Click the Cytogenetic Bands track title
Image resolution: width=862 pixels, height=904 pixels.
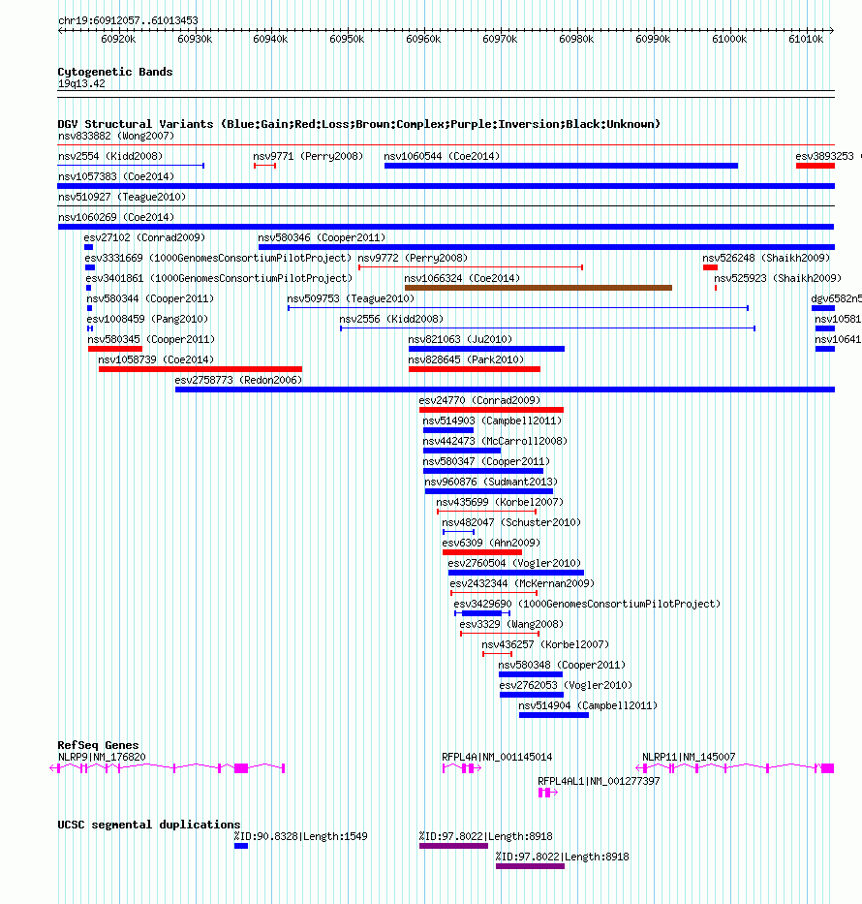click(x=114, y=72)
